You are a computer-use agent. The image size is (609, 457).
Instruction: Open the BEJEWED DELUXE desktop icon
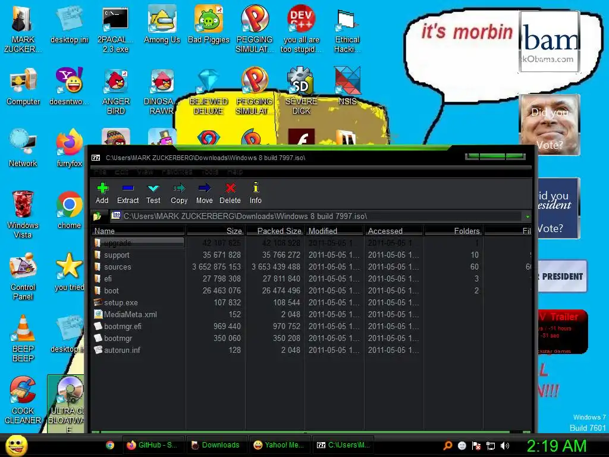209,91
